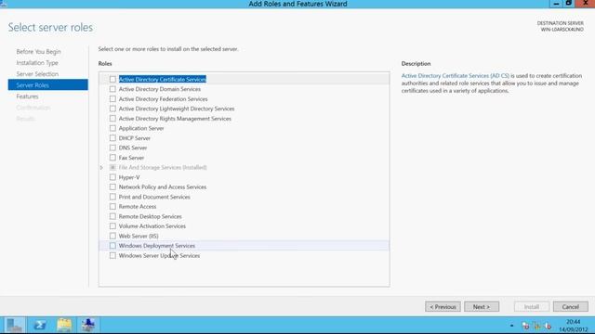This screenshot has width=595, height=334.
Task: Click the network tray icon
Action: [537, 326]
